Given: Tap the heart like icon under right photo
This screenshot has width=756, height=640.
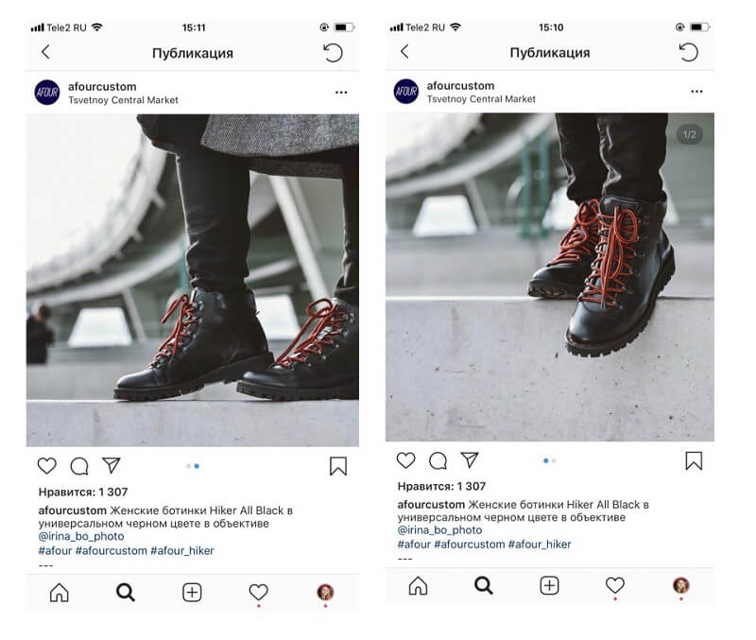Looking at the screenshot, I should tap(406, 460).
